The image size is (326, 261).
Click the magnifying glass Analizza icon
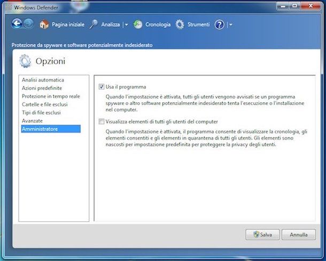[x=94, y=25]
